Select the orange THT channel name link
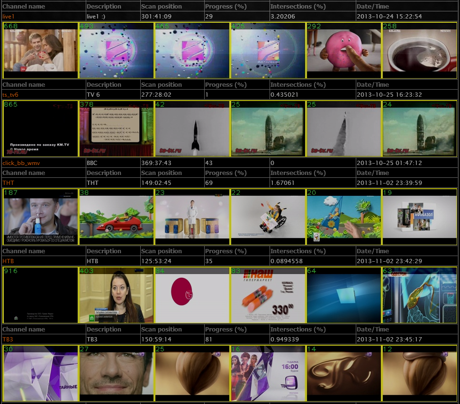 click(x=9, y=183)
